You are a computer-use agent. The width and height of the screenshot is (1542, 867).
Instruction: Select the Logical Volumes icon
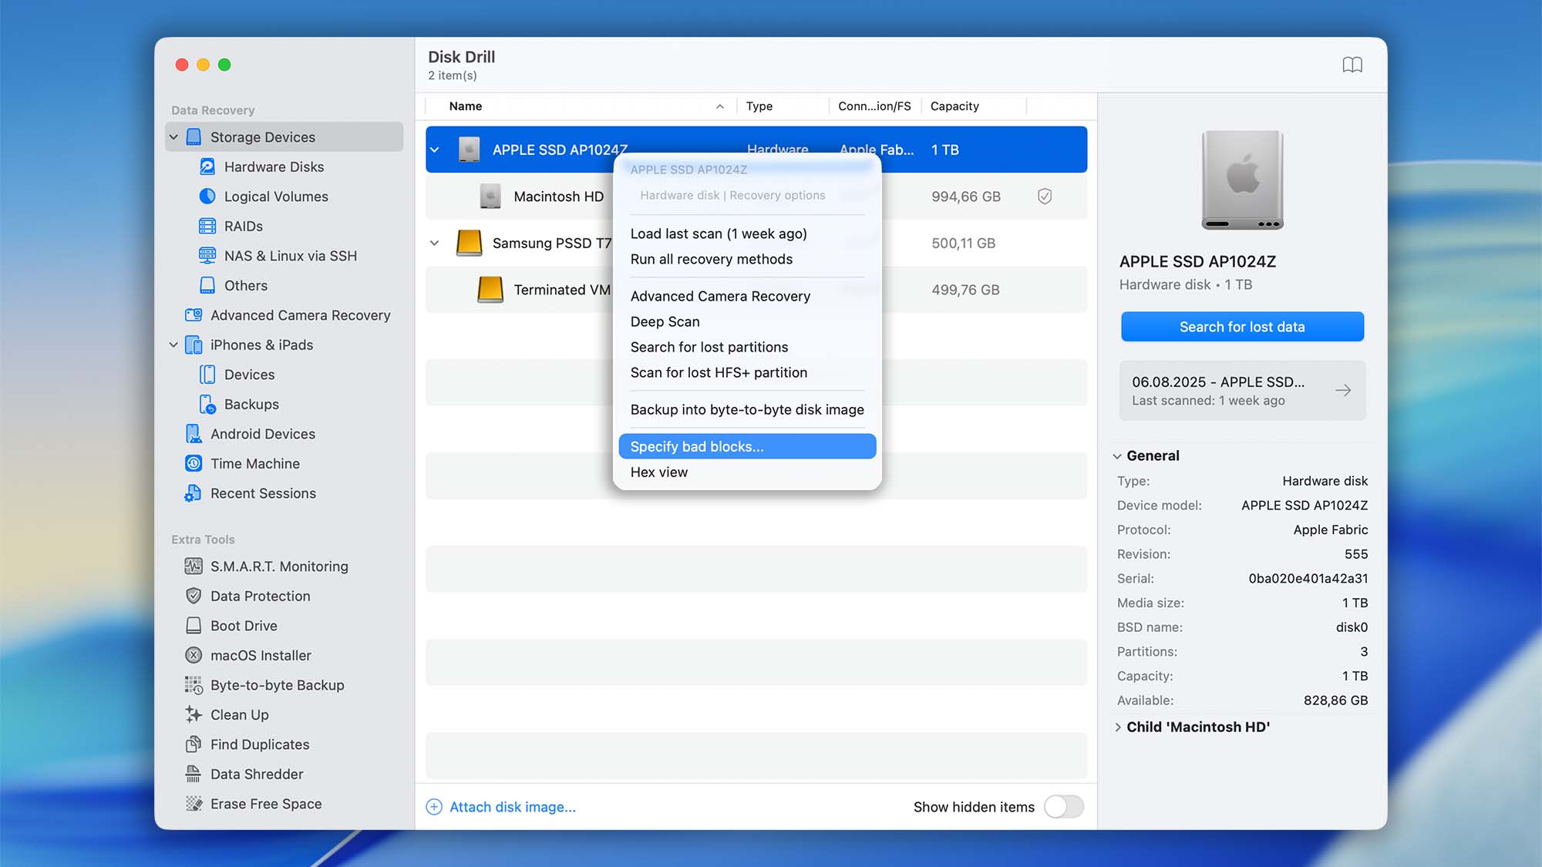207,197
